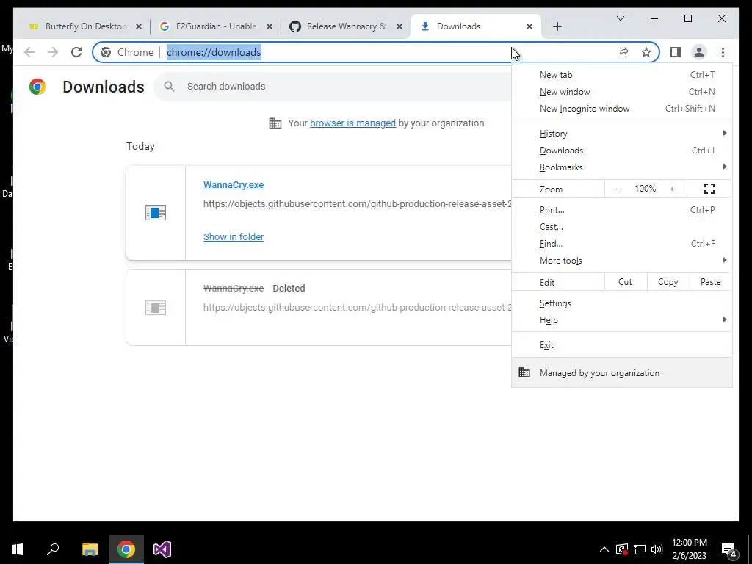Click the deleted WannaCry.exe file icon
This screenshot has height=564, width=752.
point(156,308)
